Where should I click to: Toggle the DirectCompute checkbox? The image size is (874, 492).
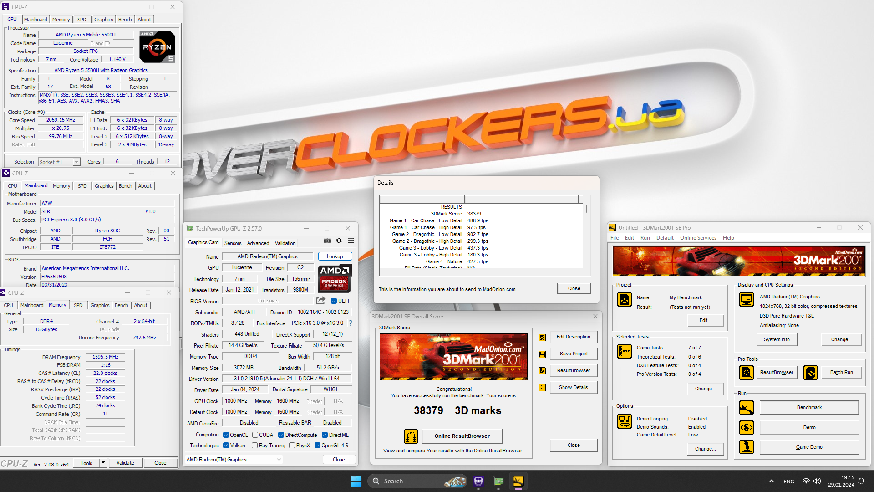281,435
